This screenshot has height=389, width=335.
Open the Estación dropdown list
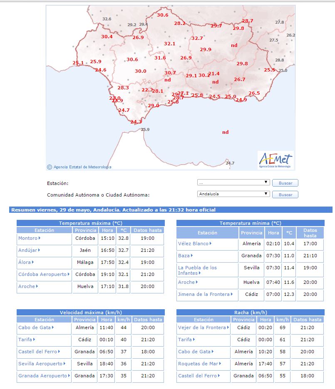(233, 182)
